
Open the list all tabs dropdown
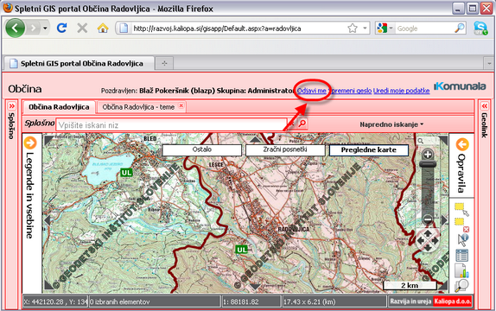(x=488, y=64)
